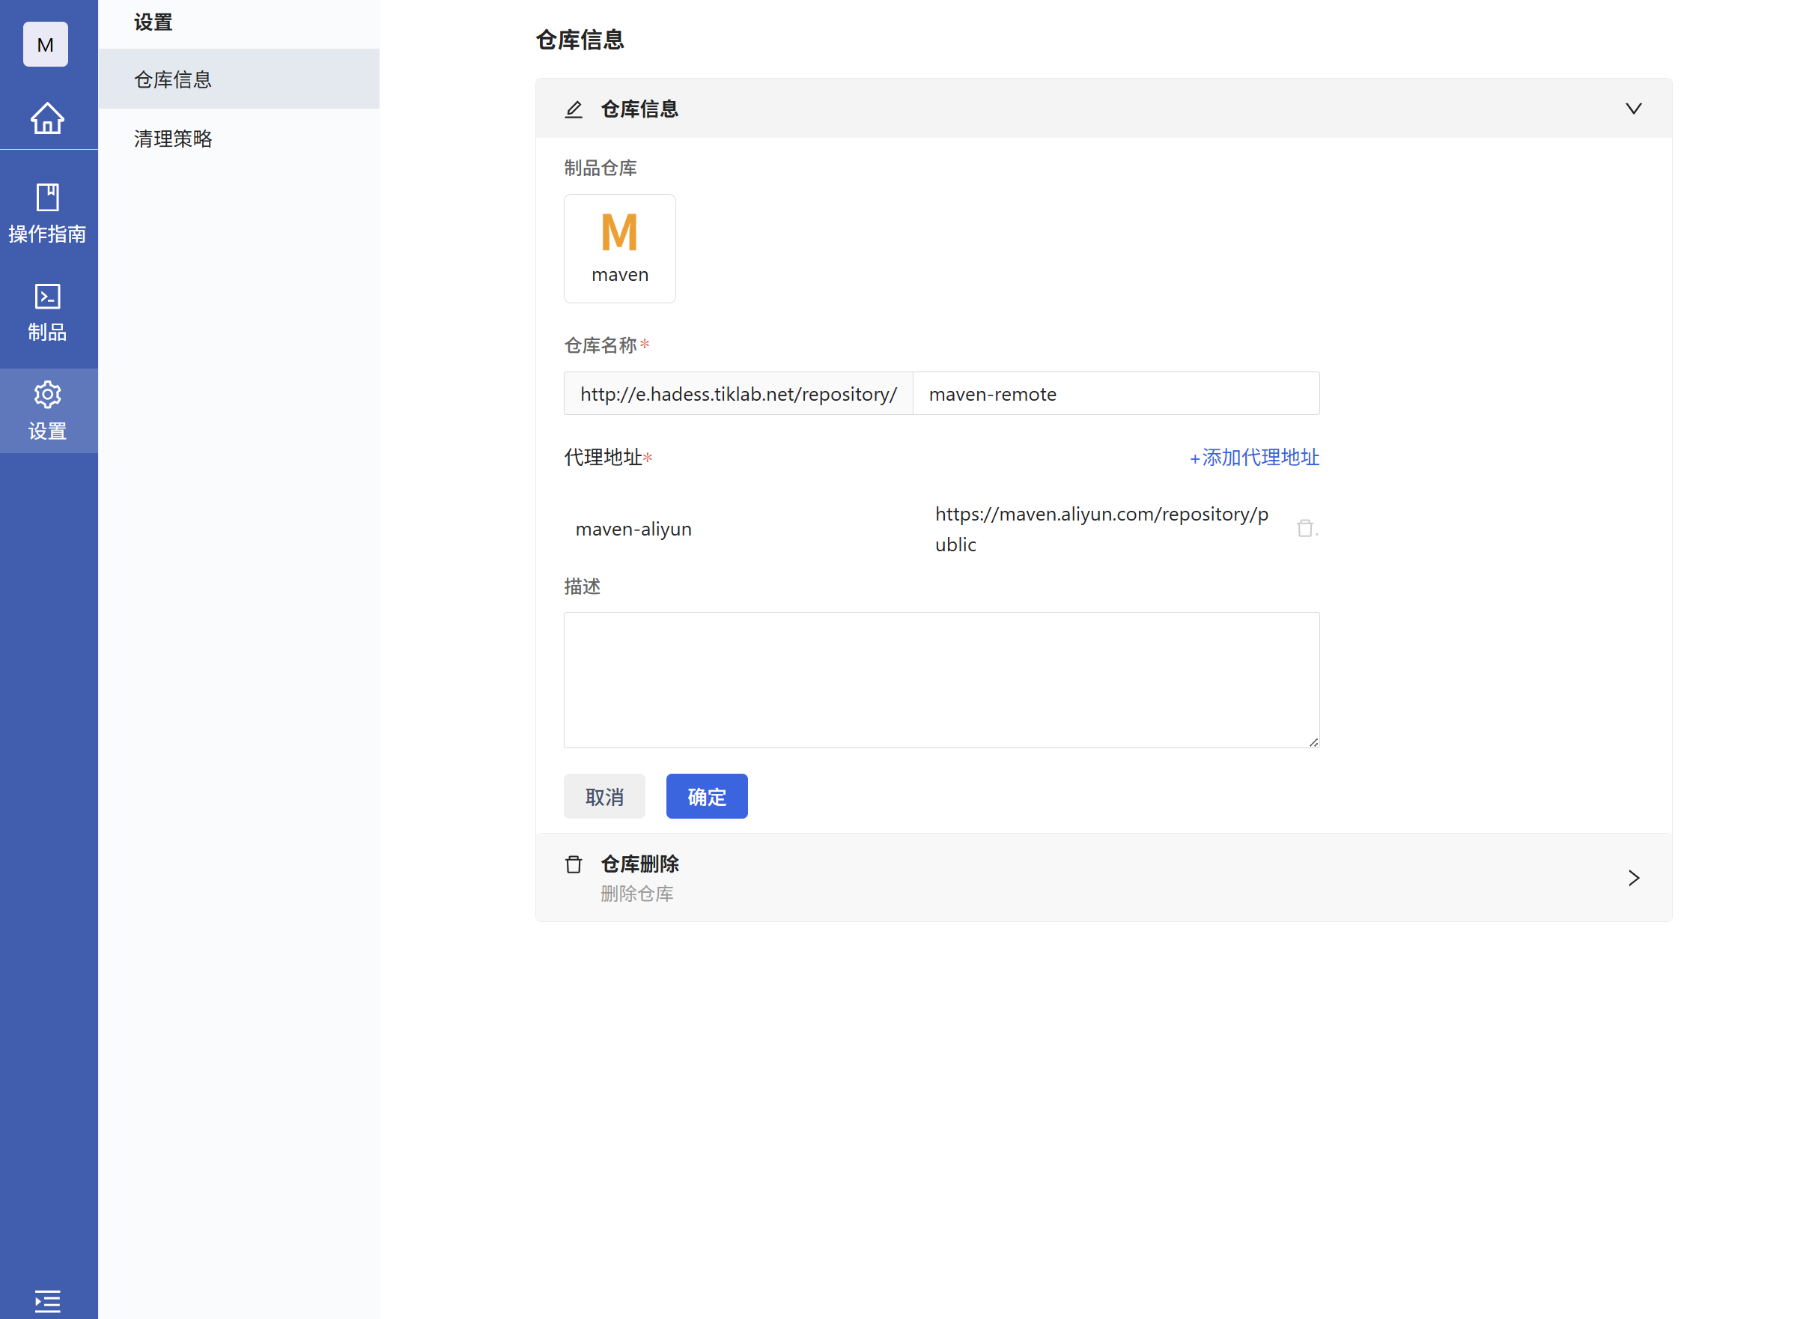Image resolution: width=1815 pixels, height=1319 pixels.
Task: Click the M repository avatar
Action: [46, 45]
